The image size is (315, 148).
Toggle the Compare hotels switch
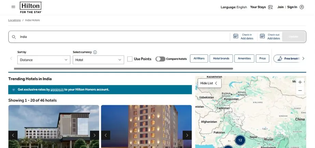click(160, 59)
